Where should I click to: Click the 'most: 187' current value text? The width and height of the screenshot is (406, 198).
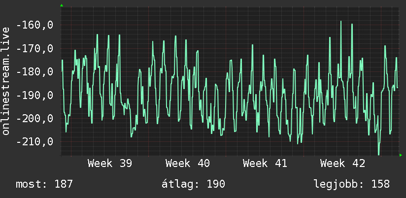[x=44, y=184]
